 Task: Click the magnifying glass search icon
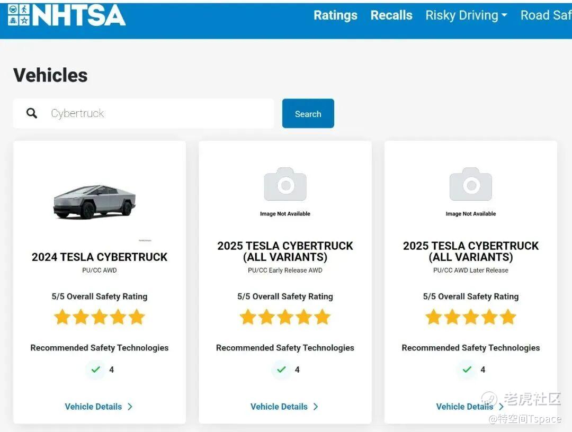point(32,113)
